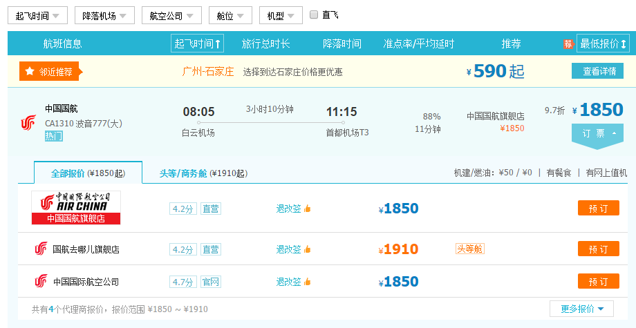Screen dimensions: 636x328
Task: Sort by 最低报价 column header
Action: click(603, 44)
